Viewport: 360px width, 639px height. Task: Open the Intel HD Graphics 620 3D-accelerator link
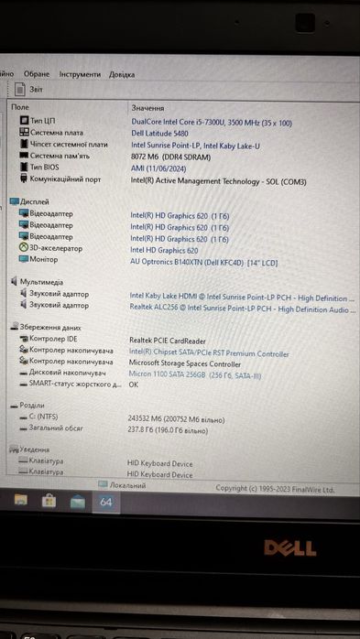click(164, 251)
